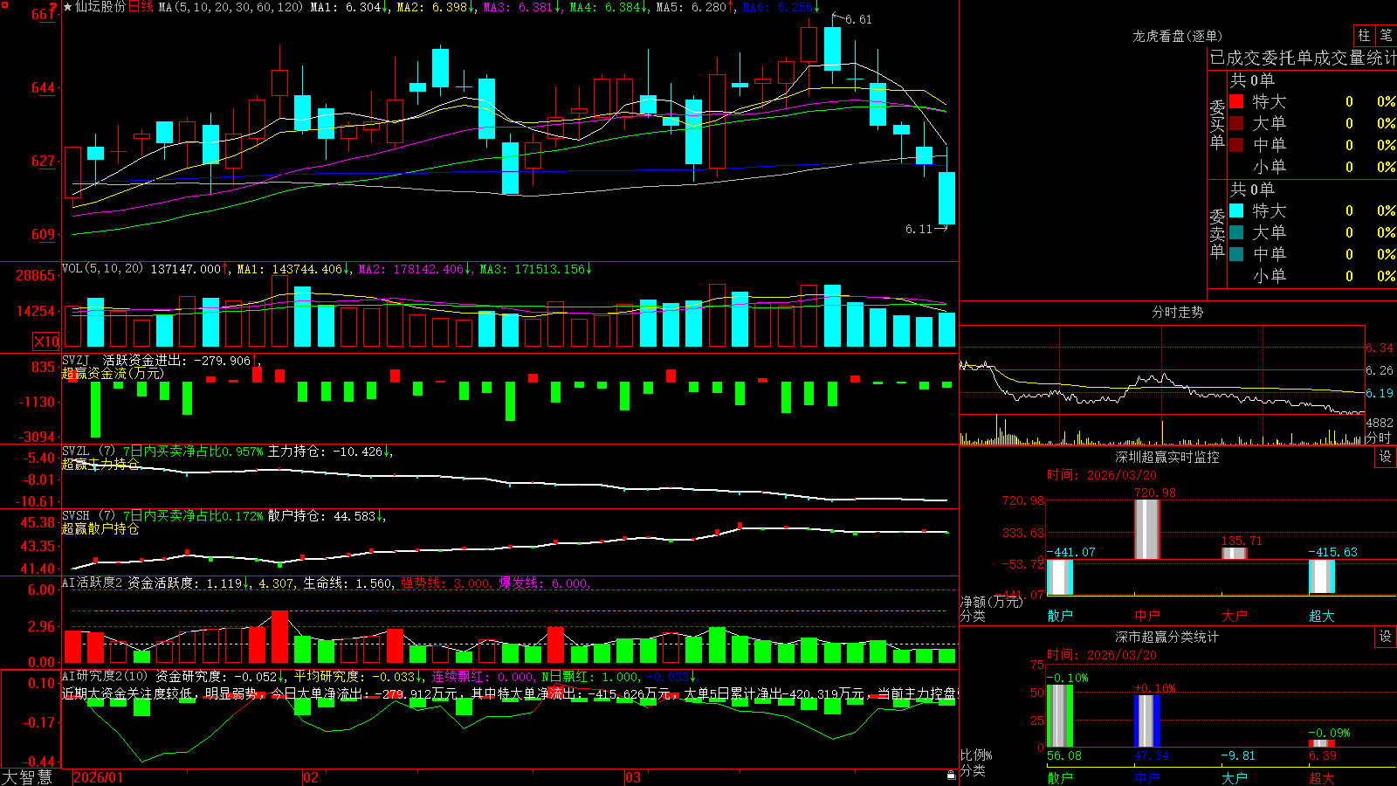Click the 分时 label beside 4882
Viewport: 1397px width, 786px height.
(1379, 438)
